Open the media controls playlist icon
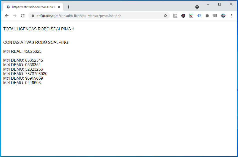Viewport: 238px width, 157px height. point(215,16)
